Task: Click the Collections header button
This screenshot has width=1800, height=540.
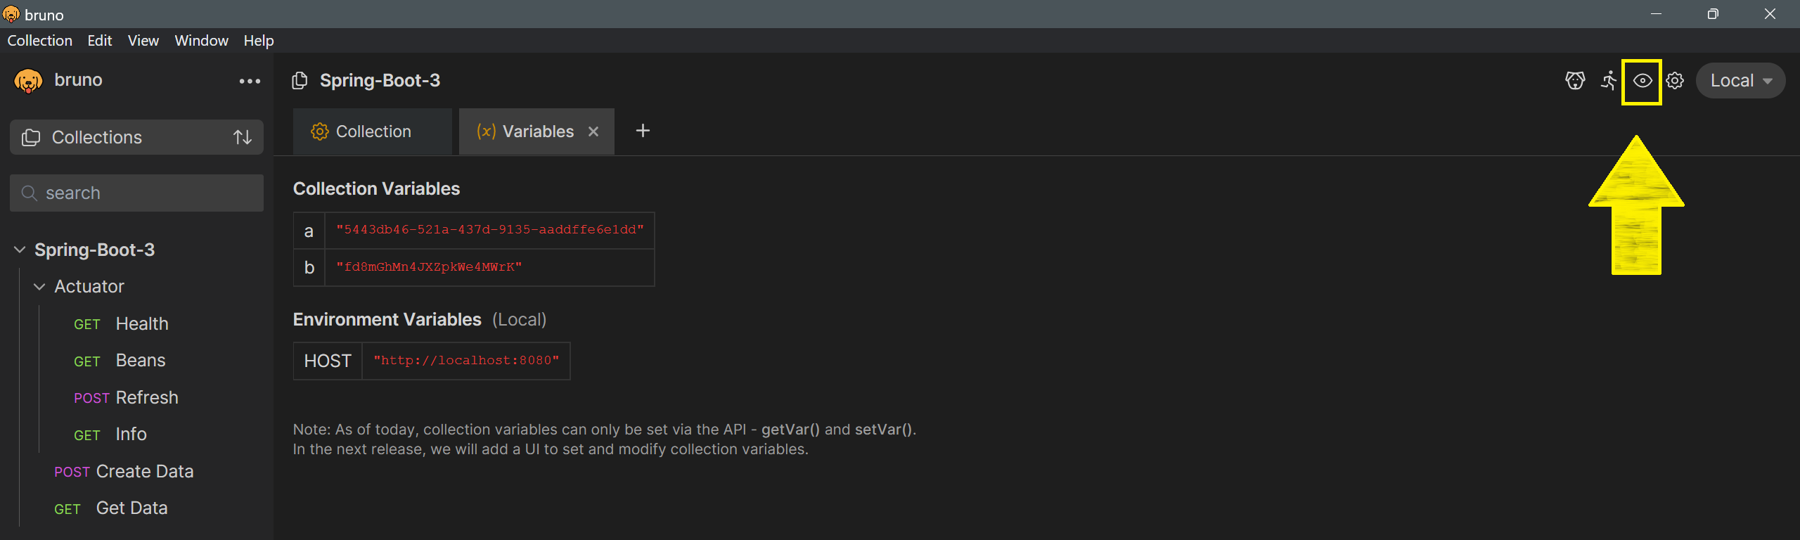Action: coord(136,137)
